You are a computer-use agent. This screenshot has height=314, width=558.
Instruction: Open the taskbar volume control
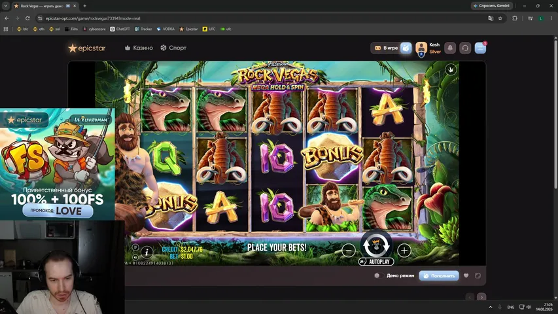click(x=529, y=307)
